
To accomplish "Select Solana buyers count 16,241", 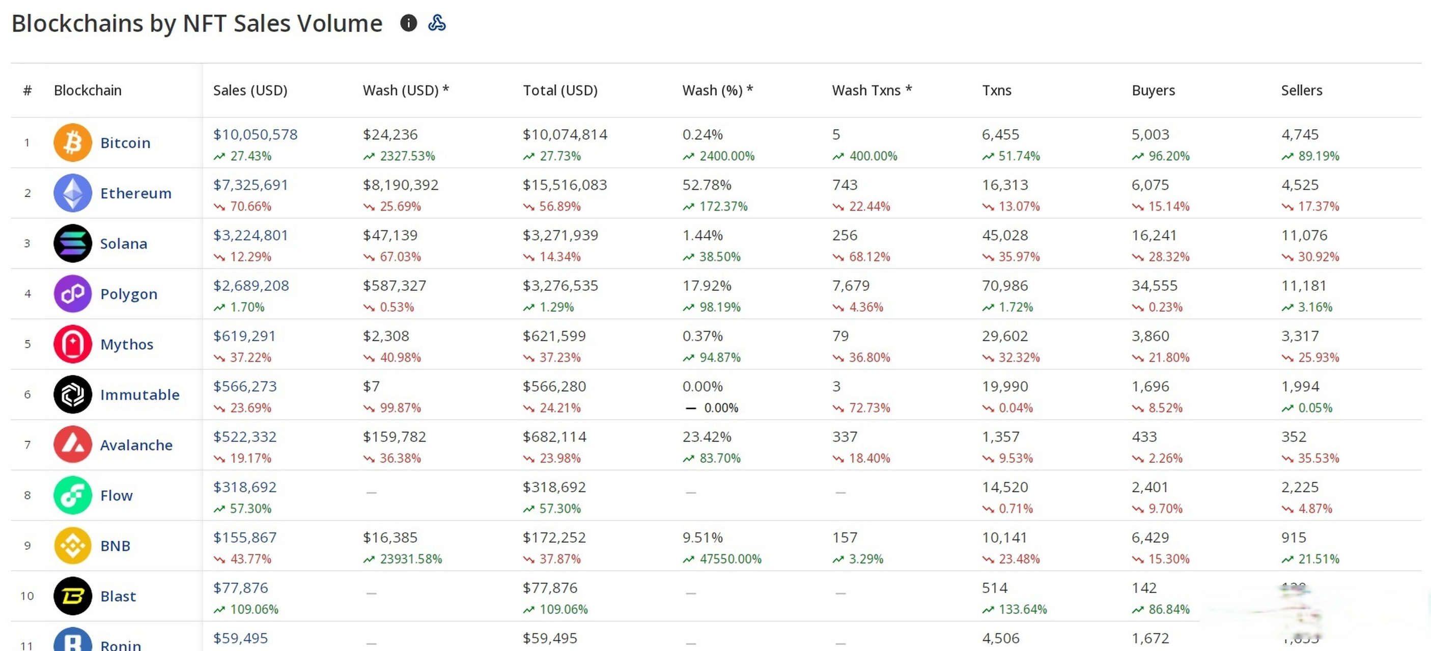I will [1155, 235].
